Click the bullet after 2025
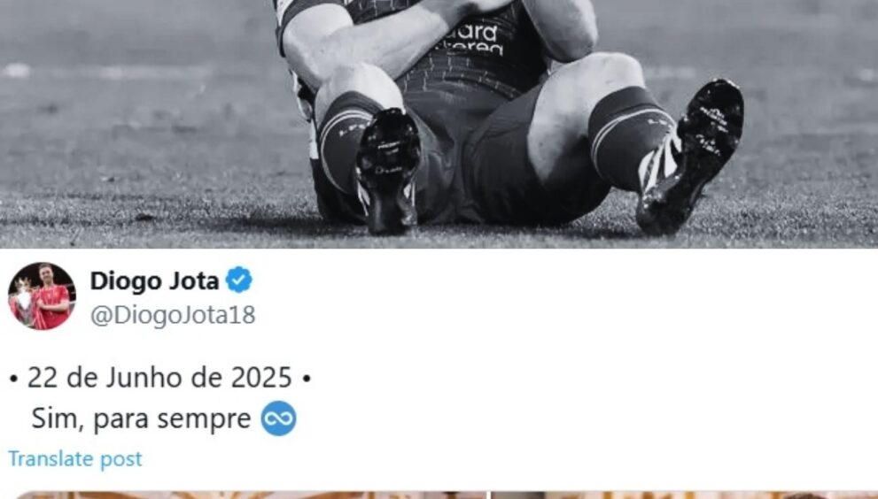878x499 pixels. coord(307,379)
